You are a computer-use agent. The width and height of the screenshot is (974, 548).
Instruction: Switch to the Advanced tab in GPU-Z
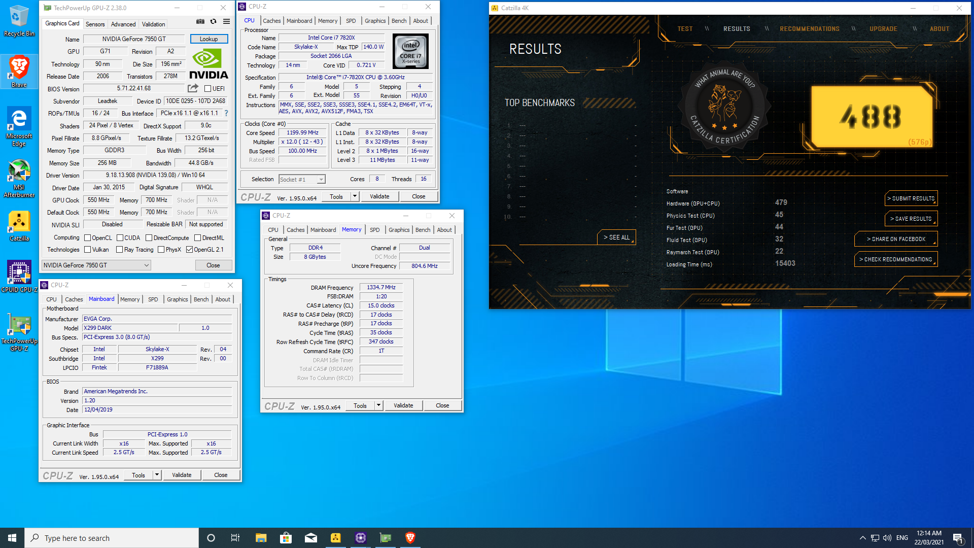pos(123,24)
